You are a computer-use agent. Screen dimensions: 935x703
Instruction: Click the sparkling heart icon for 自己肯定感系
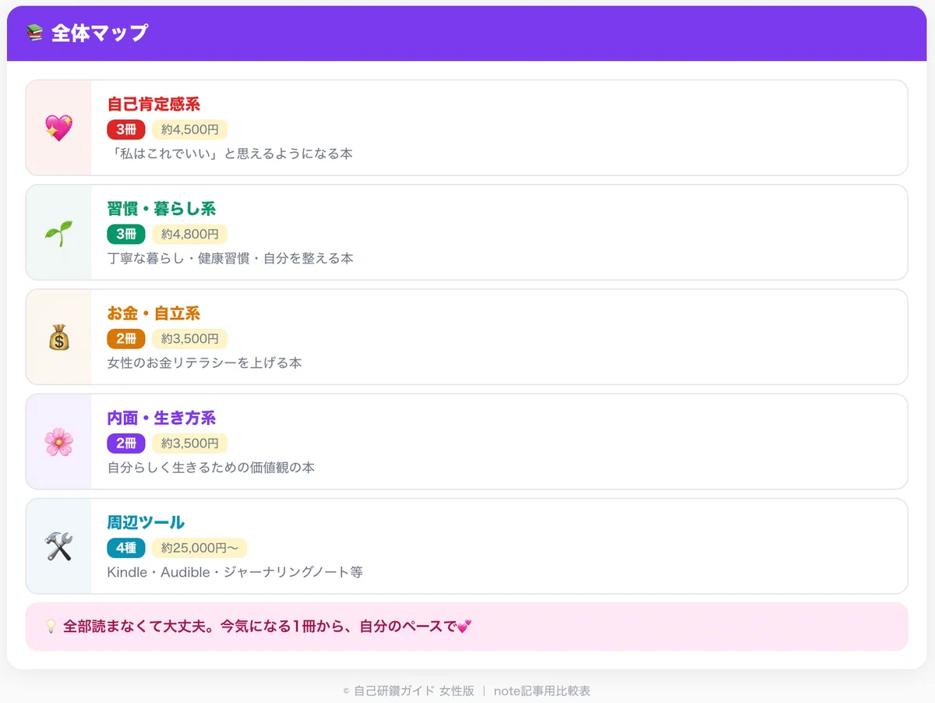(58, 128)
